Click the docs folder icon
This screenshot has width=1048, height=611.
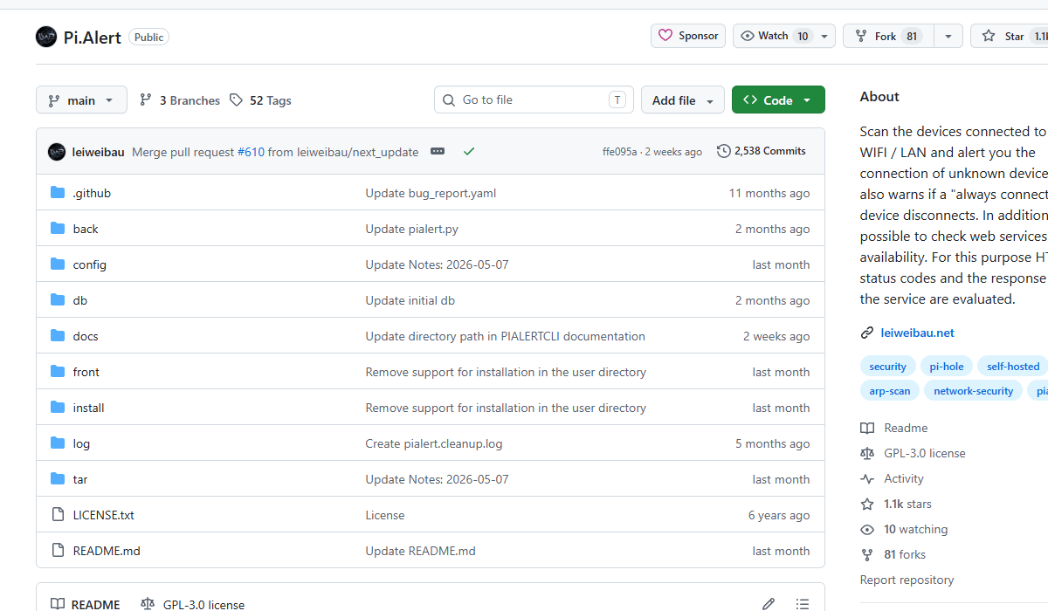point(58,336)
